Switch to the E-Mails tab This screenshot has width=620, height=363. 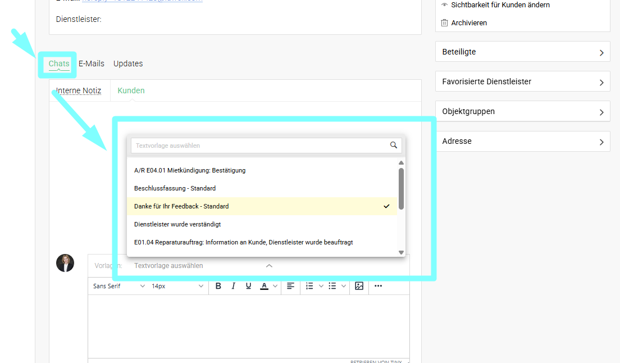point(92,63)
